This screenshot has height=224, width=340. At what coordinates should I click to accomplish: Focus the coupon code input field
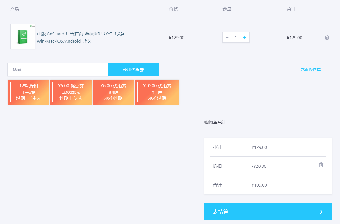click(58, 70)
